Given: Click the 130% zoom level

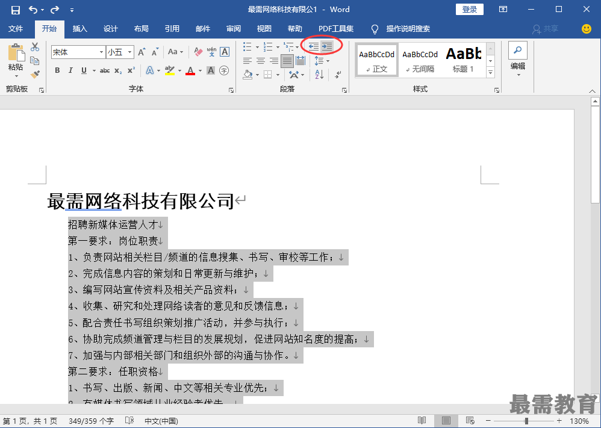Looking at the screenshot, I should [579, 421].
